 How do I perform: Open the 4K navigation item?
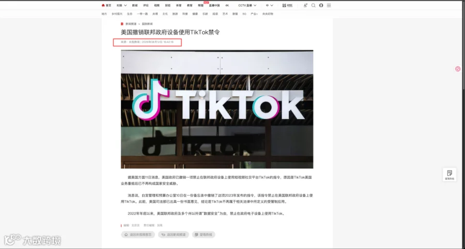227,5
